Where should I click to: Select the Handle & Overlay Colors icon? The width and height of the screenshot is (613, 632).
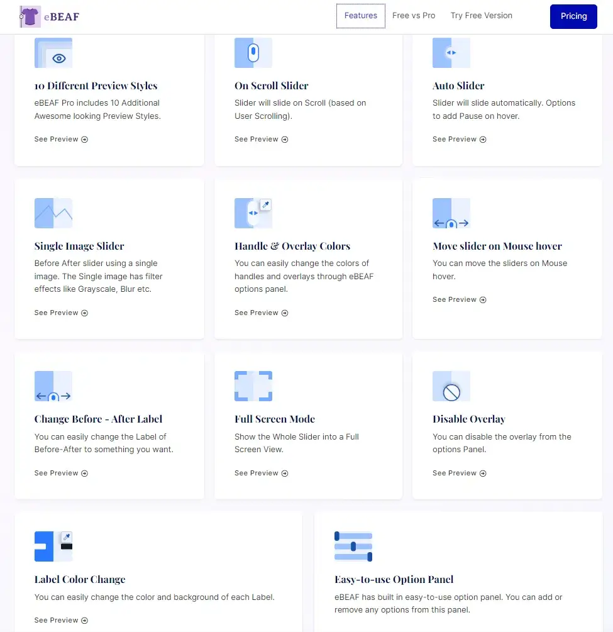(x=253, y=213)
